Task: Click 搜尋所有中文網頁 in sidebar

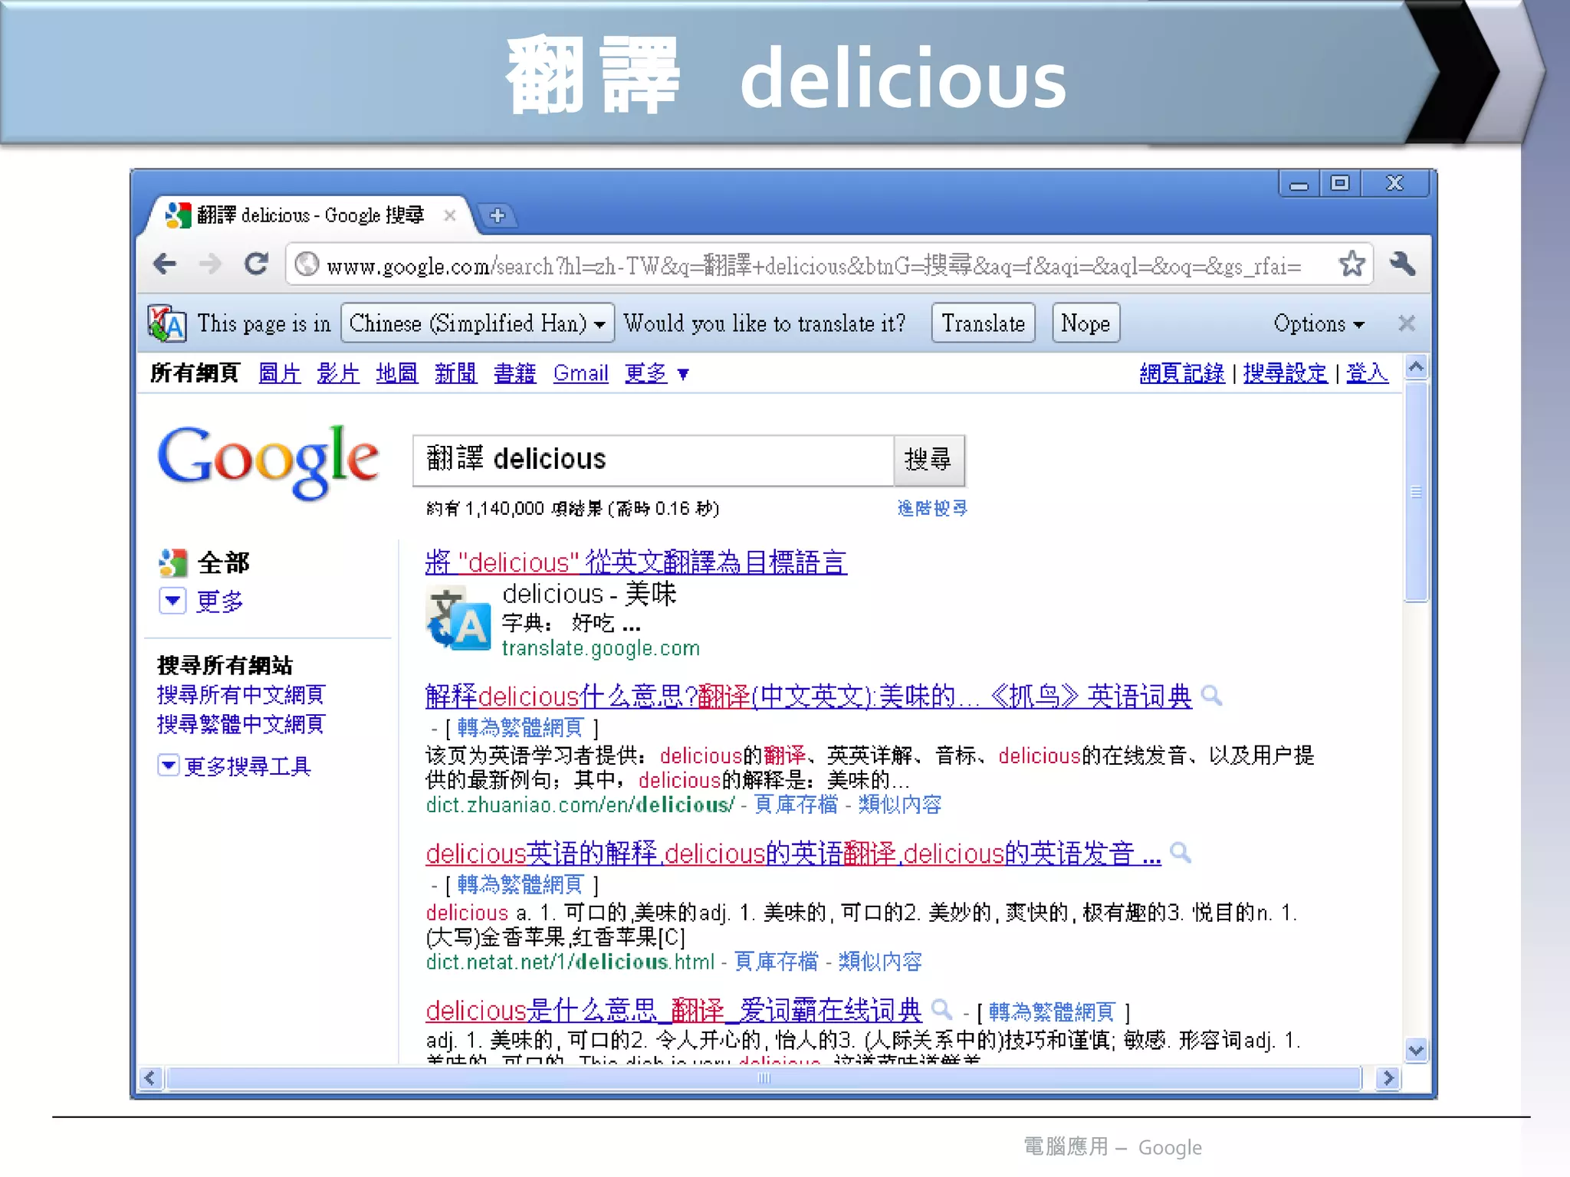Action: [241, 695]
